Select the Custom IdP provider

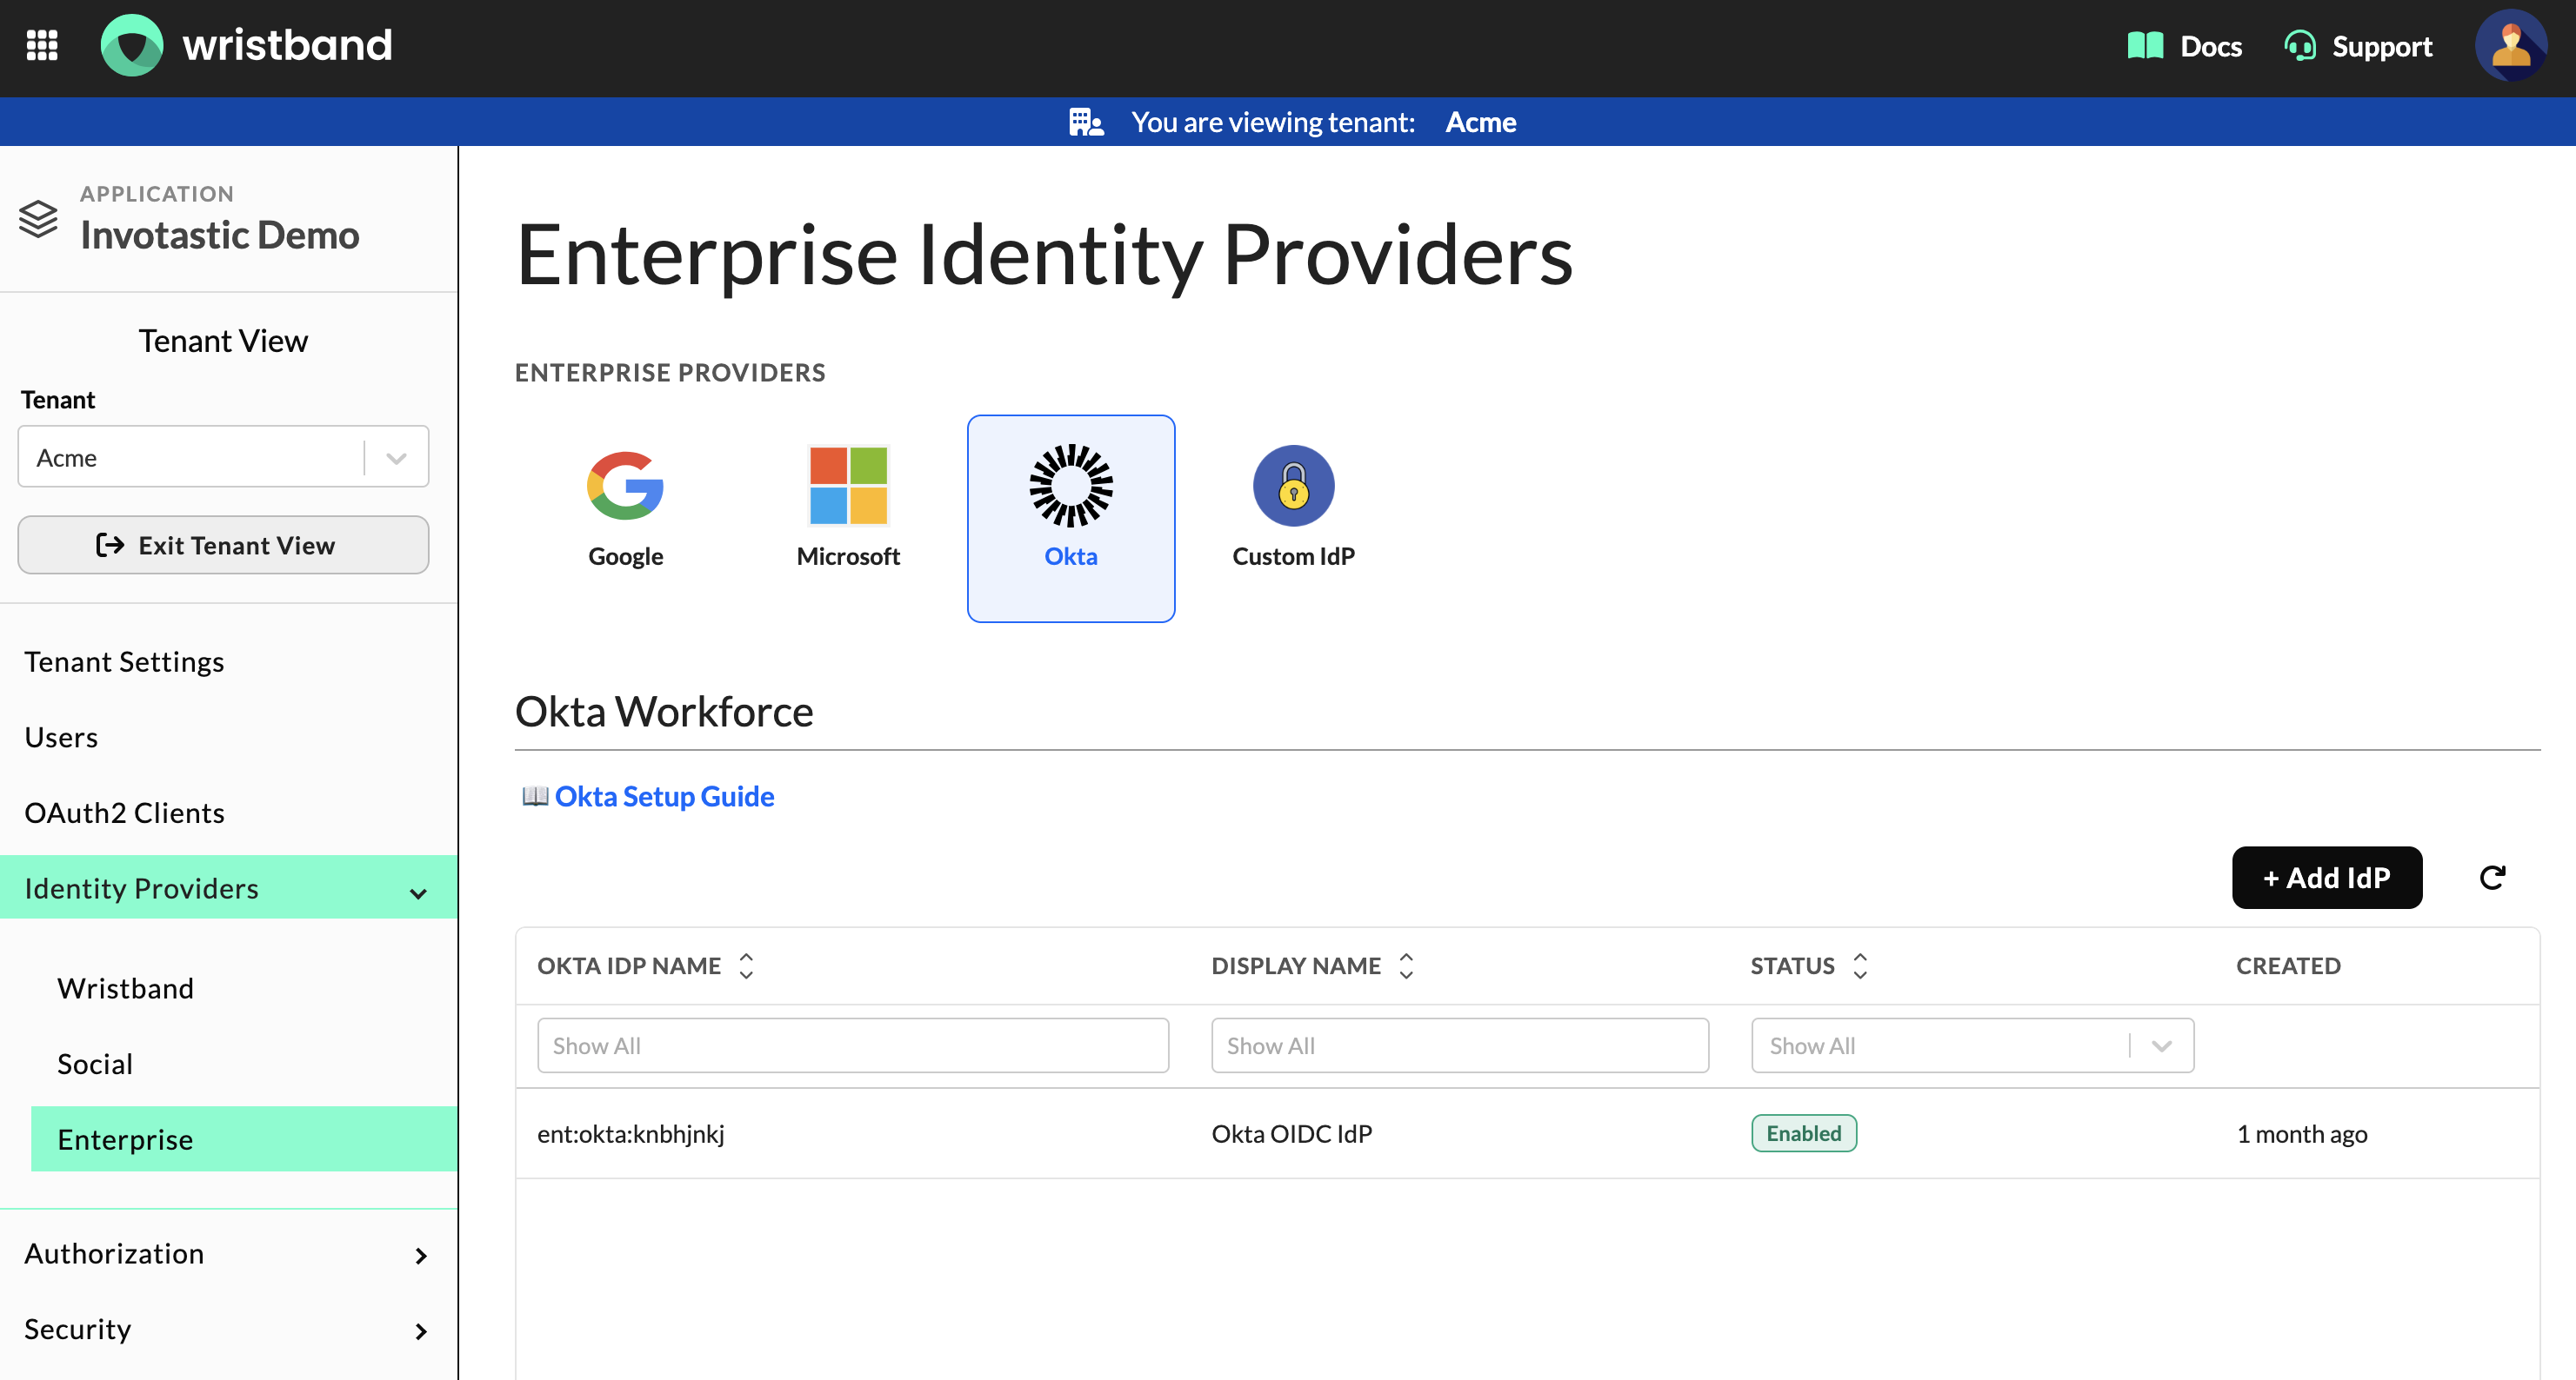1293,519
